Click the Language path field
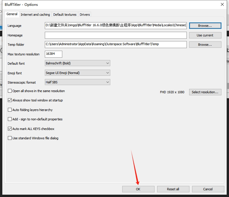Screen dimensions: 229x197 116,25
